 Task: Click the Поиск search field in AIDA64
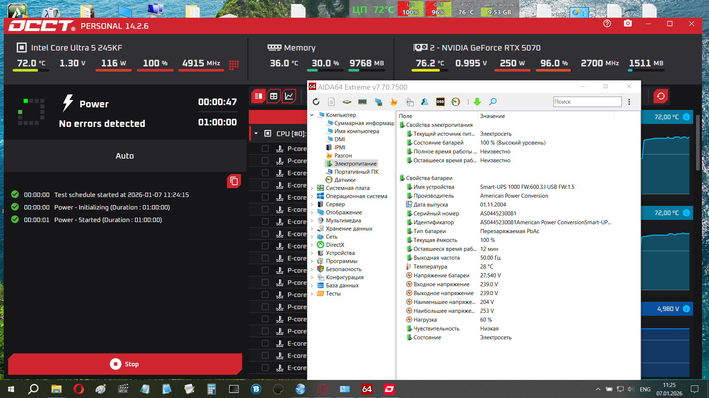click(x=587, y=102)
